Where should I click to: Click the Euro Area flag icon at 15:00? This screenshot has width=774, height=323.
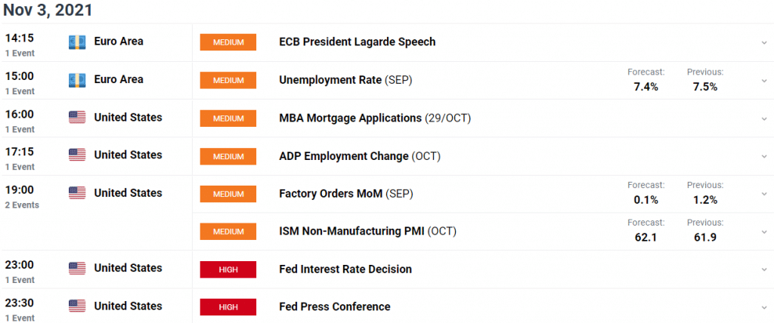77,80
